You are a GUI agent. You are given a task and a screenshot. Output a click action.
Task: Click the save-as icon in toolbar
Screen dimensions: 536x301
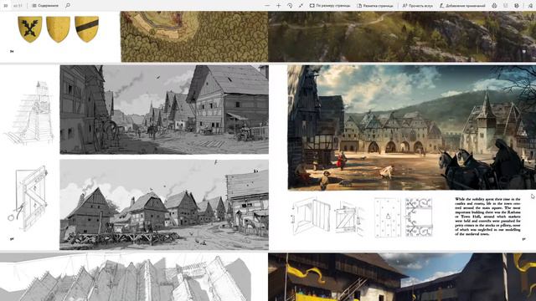(x=517, y=6)
